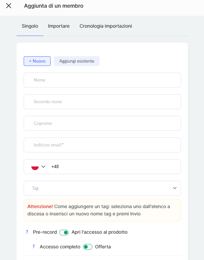Select the Aggiungi esistente button
Viewport: 204px width, 260px height.
click(77, 61)
